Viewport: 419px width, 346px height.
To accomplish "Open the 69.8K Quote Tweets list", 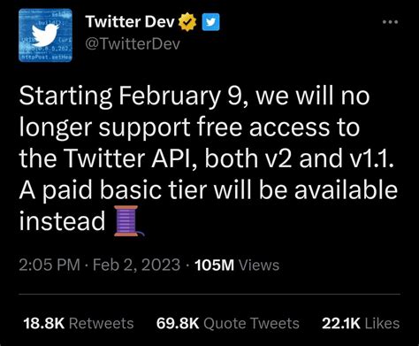I will (x=227, y=323).
